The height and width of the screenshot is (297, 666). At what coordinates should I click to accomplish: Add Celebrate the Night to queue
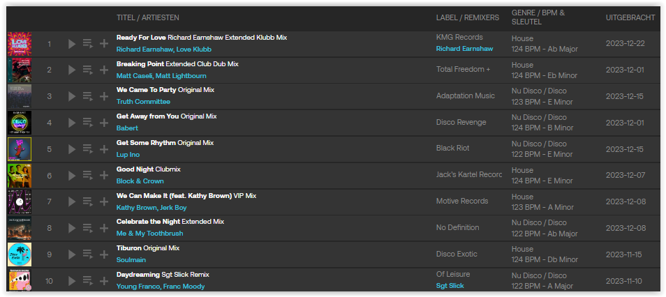(88, 228)
